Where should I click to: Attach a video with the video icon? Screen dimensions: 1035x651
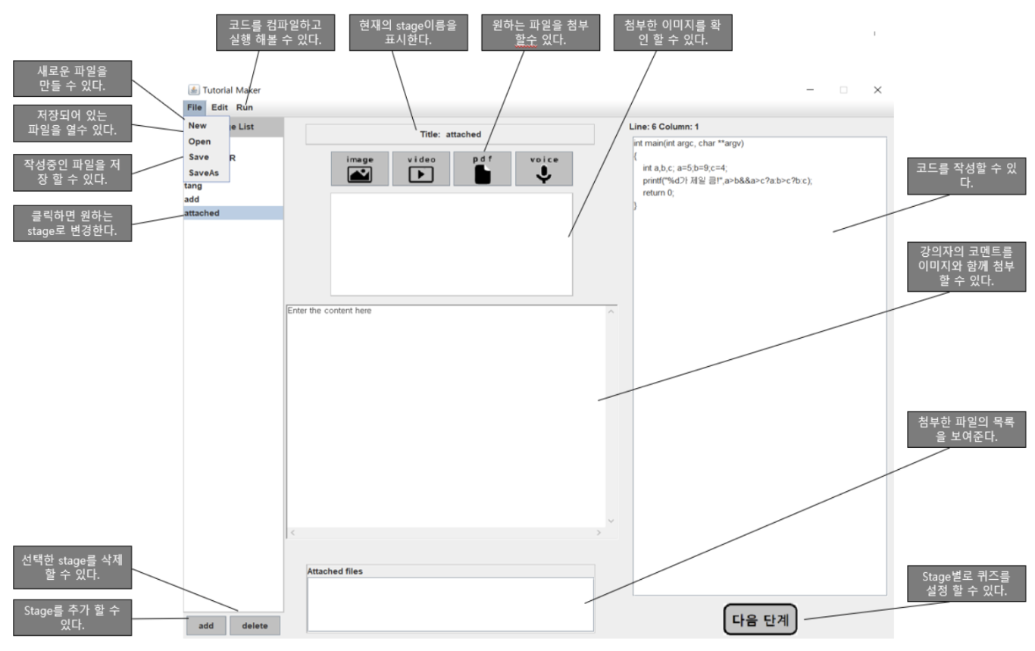(x=420, y=167)
